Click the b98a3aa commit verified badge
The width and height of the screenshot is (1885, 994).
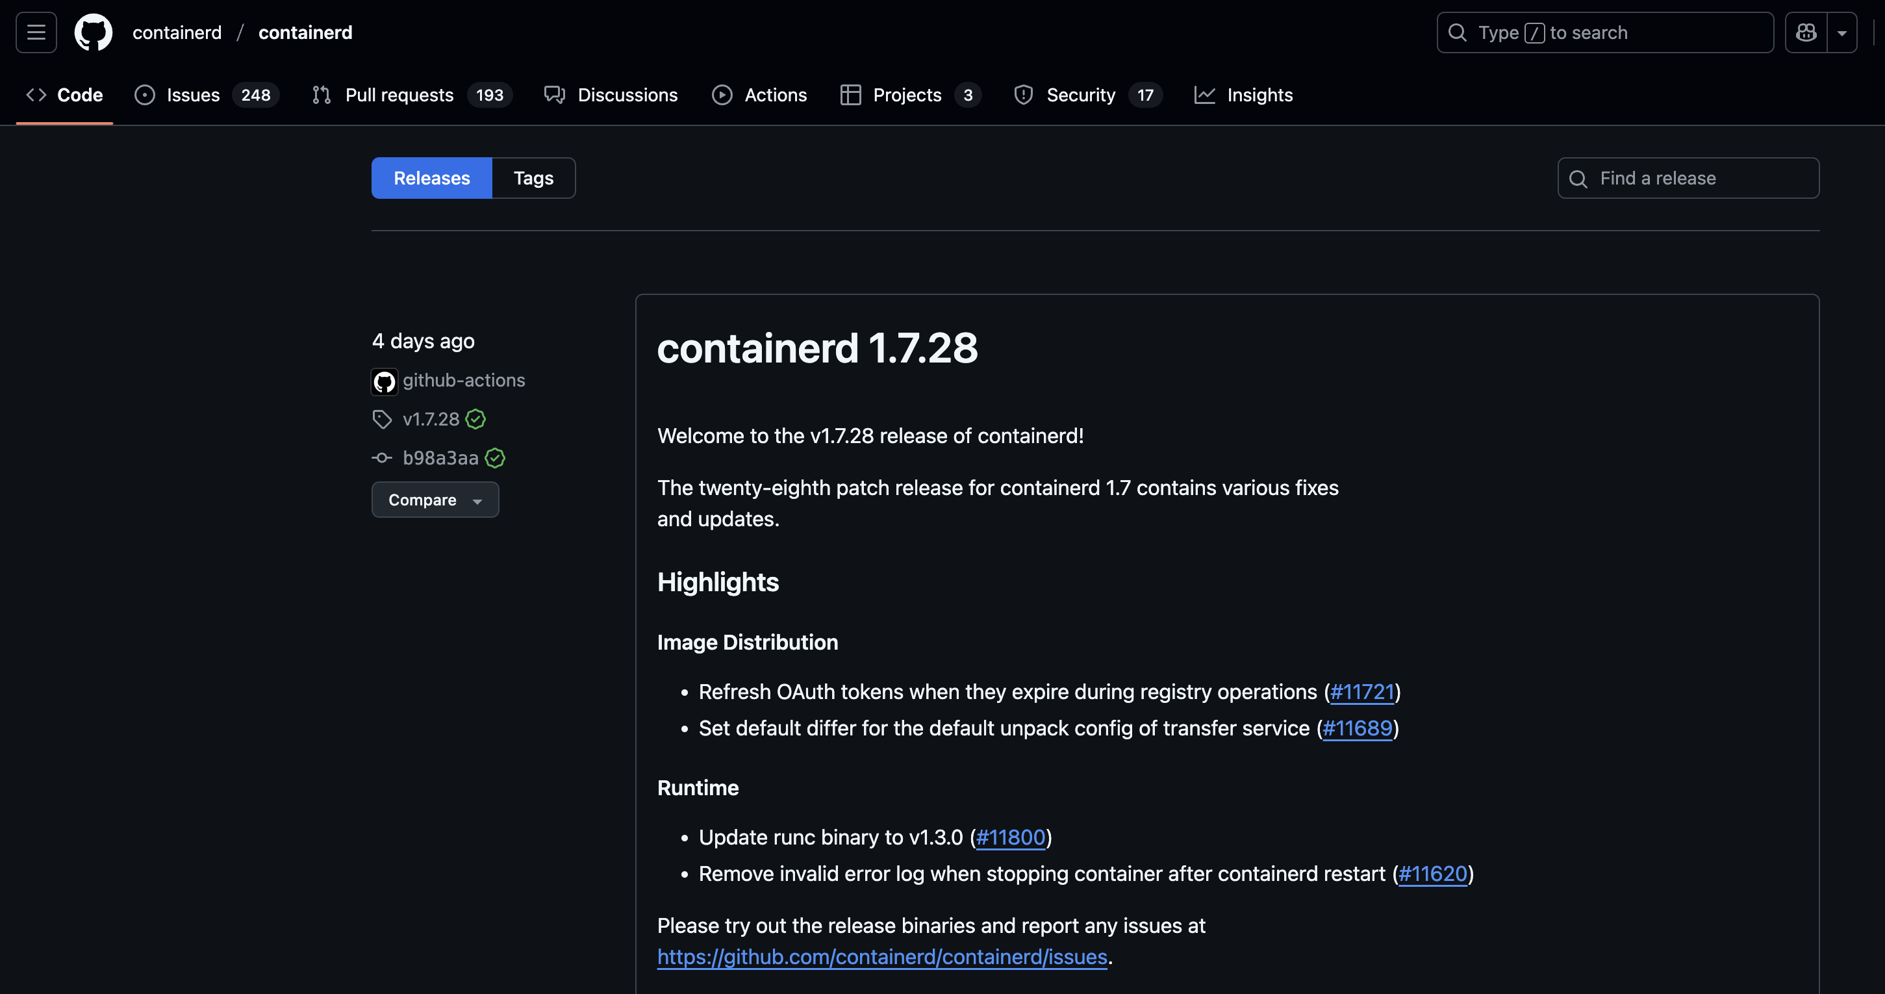coord(496,458)
